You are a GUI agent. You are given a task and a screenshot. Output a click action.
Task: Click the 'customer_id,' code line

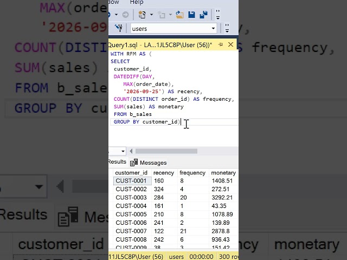tap(132, 69)
